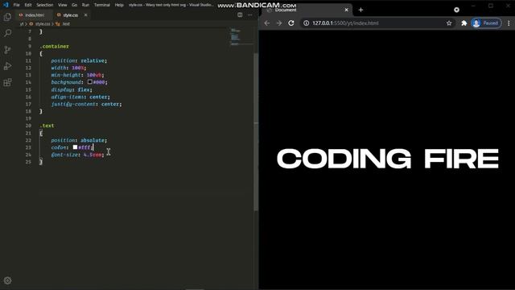
Task: Click the Paused profile button
Action: (486, 23)
